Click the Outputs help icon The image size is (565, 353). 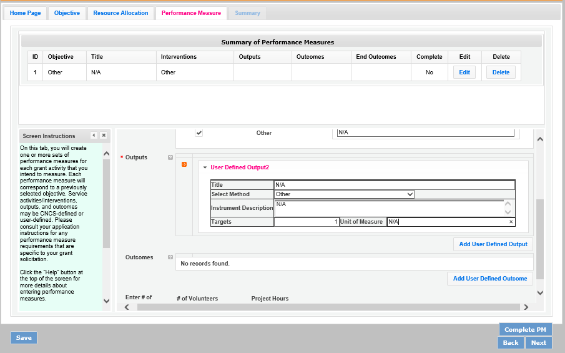click(x=170, y=157)
